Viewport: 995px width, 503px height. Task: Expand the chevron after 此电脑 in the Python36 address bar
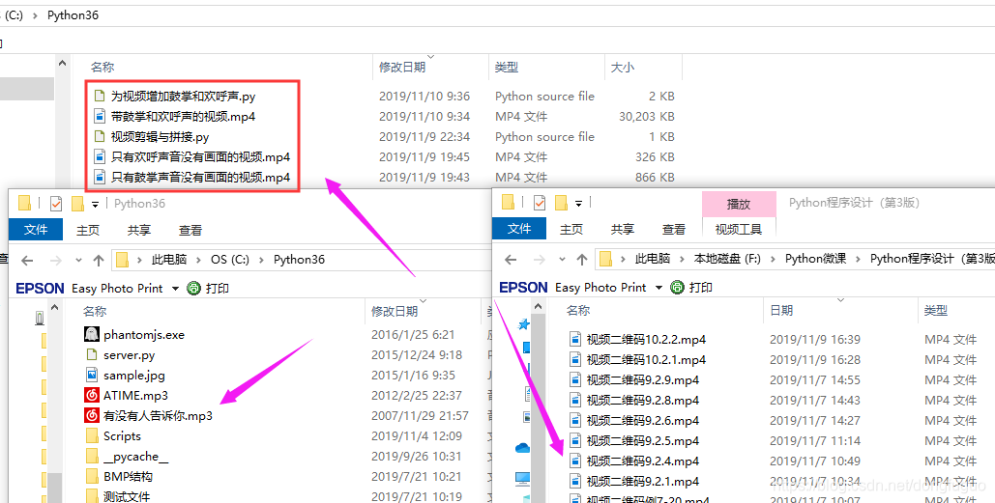tap(198, 260)
